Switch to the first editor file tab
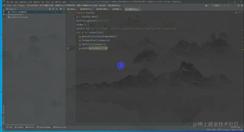The width and height of the screenshot is (244, 132). tap(72, 9)
